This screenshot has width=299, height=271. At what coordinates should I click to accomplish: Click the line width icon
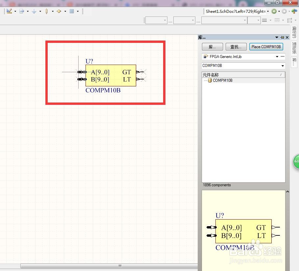pyautogui.click(x=264, y=20)
